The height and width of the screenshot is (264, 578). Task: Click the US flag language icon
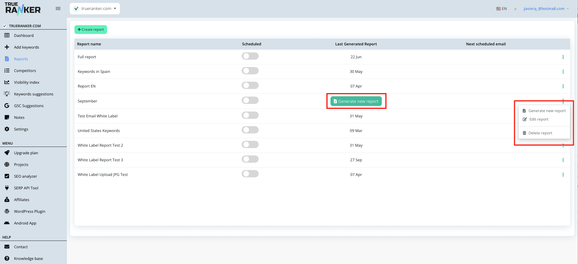coord(499,9)
